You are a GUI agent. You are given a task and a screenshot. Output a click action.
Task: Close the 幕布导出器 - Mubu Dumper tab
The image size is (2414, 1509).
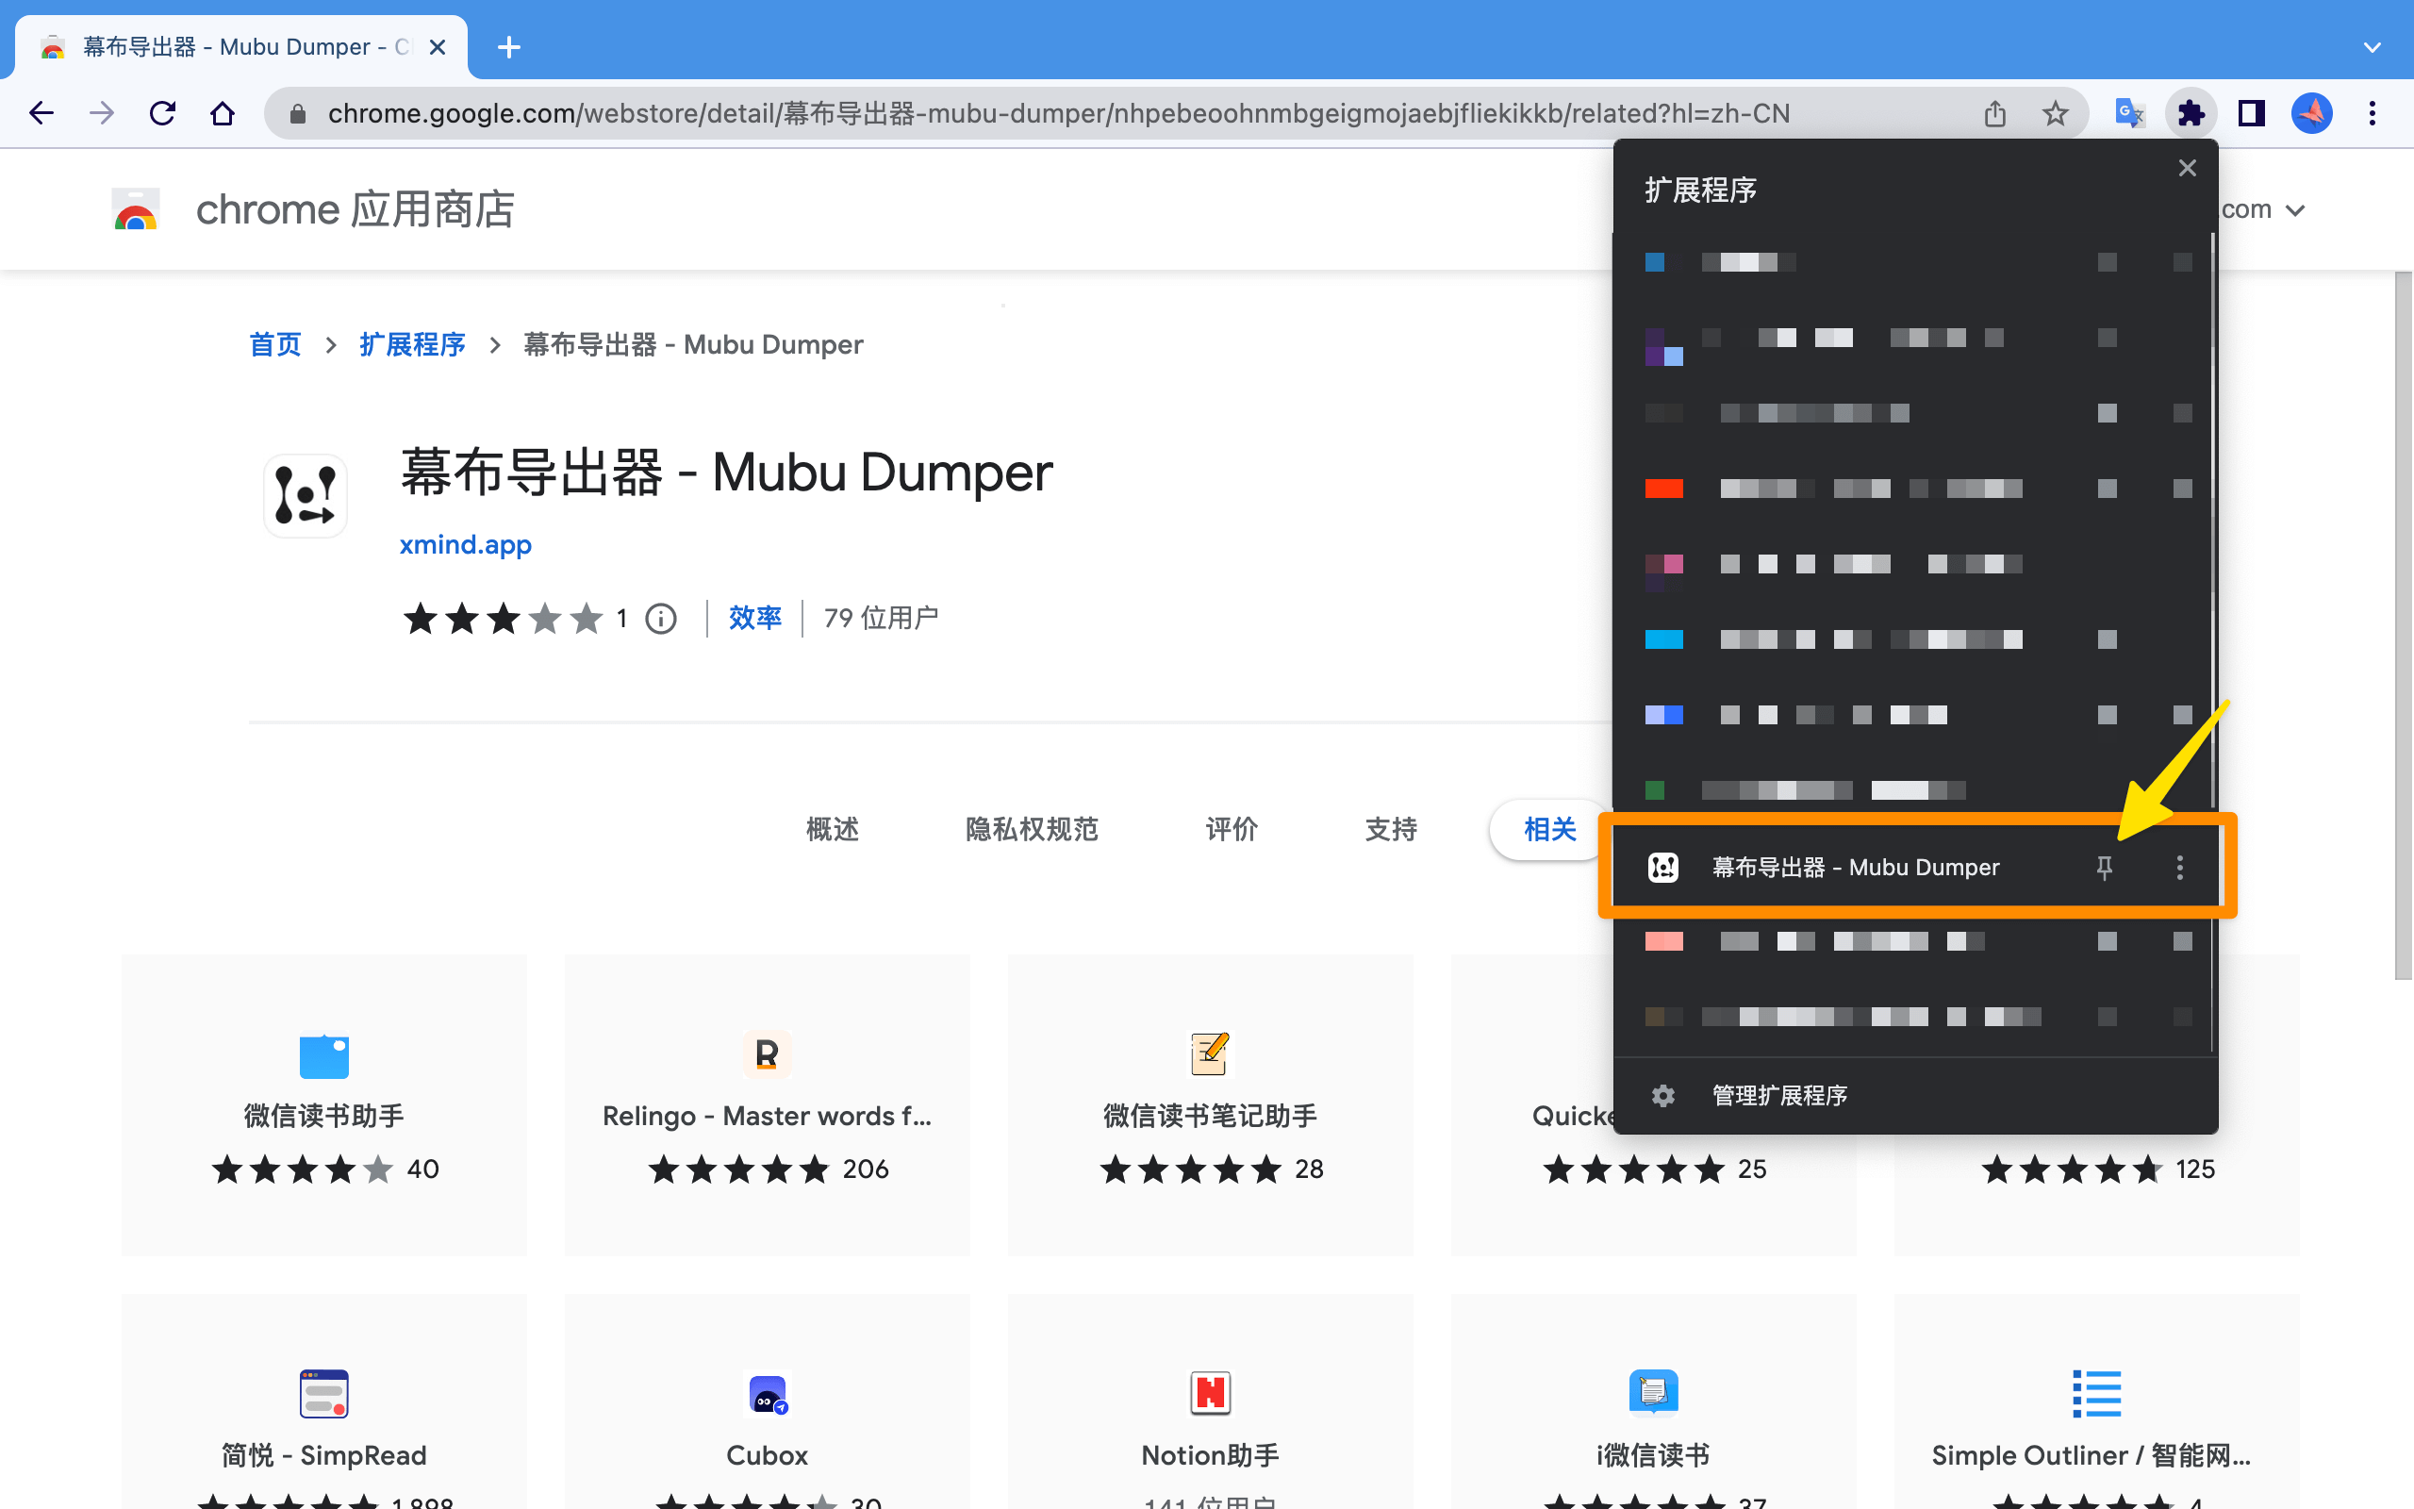tap(437, 47)
